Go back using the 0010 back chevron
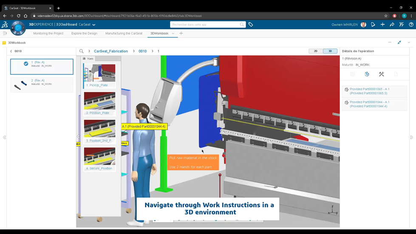Image resolution: width=416 pixels, height=234 pixels. click(x=11, y=51)
